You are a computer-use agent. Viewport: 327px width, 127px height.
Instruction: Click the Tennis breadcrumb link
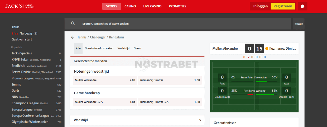coord(82,37)
